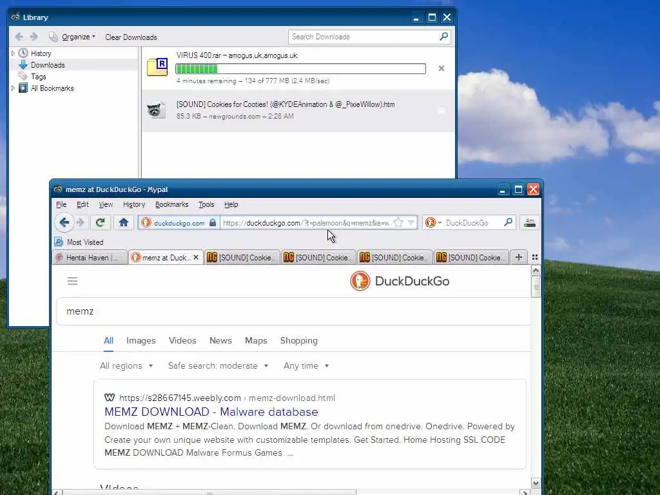
Task: Click the padlock site security icon
Action: point(213,222)
